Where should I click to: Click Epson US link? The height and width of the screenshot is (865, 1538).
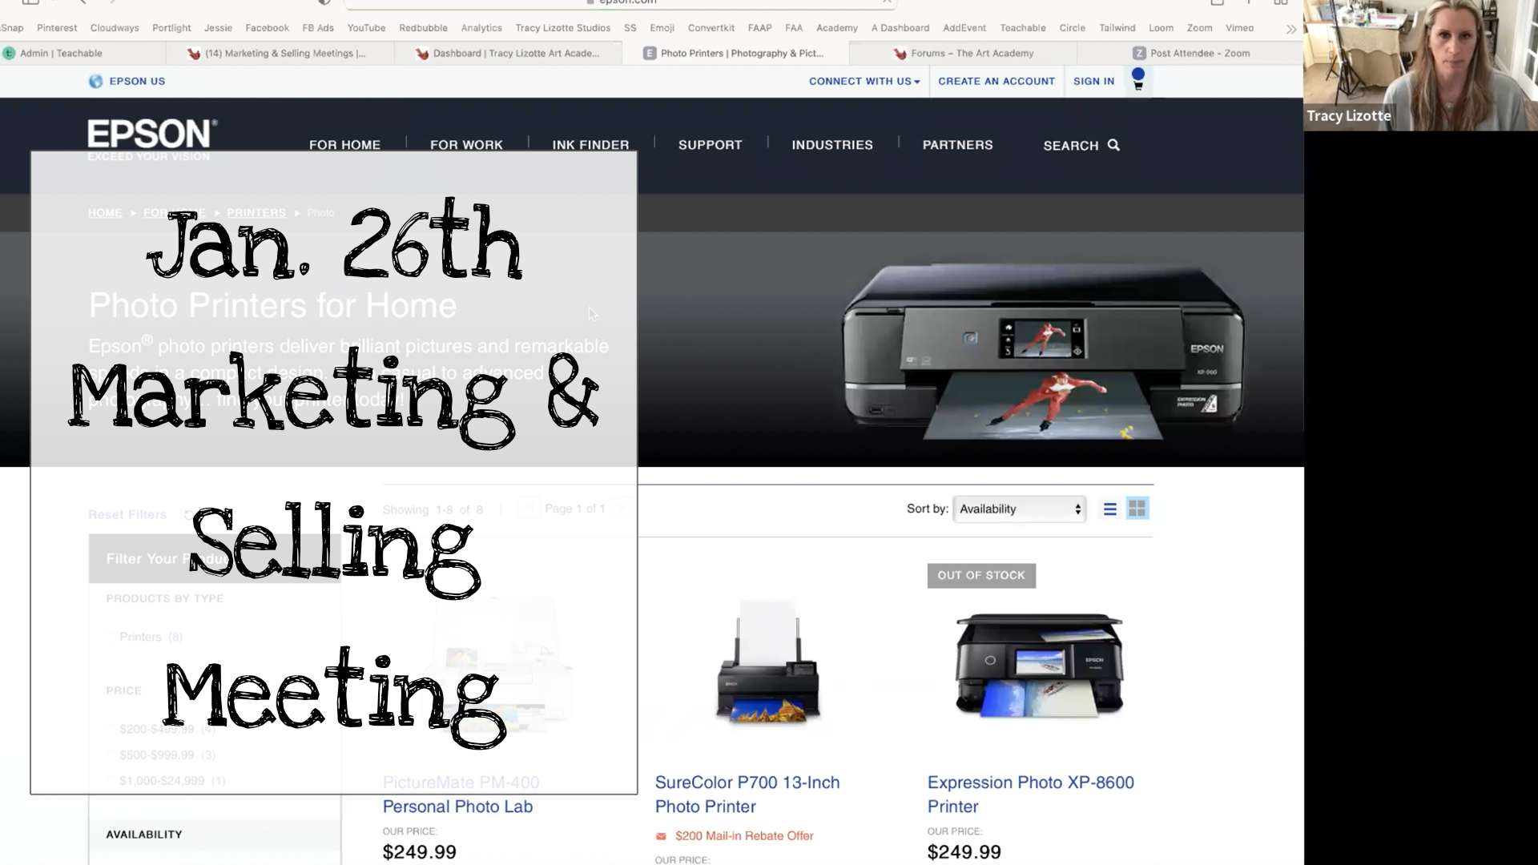pos(137,81)
